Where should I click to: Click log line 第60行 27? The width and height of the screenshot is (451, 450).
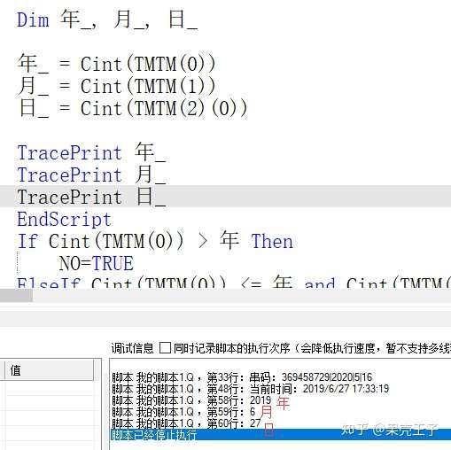[186, 423]
